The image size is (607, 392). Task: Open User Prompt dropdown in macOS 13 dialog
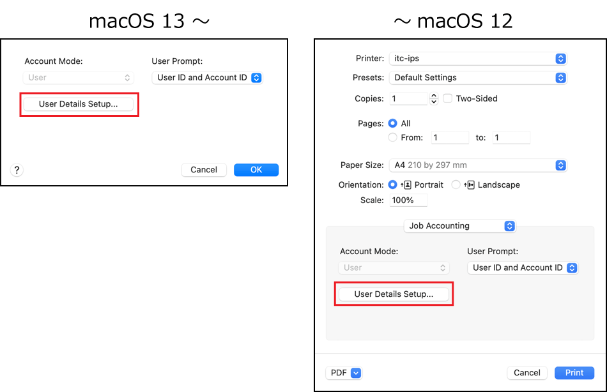tap(207, 78)
